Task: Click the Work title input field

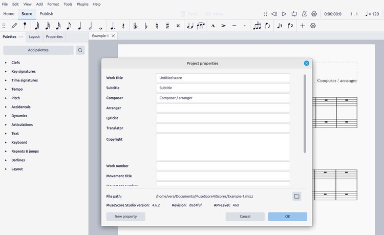Action: pyautogui.click(x=223, y=78)
